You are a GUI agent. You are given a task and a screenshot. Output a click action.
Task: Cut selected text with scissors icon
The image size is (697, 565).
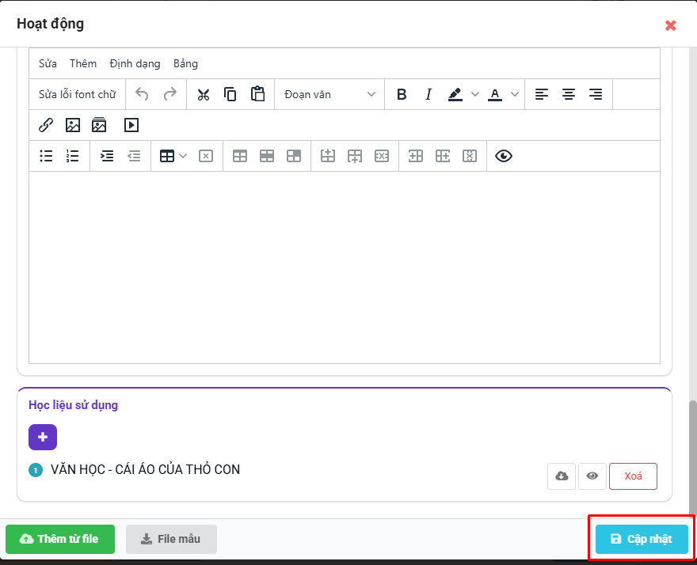(x=204, y=94)
